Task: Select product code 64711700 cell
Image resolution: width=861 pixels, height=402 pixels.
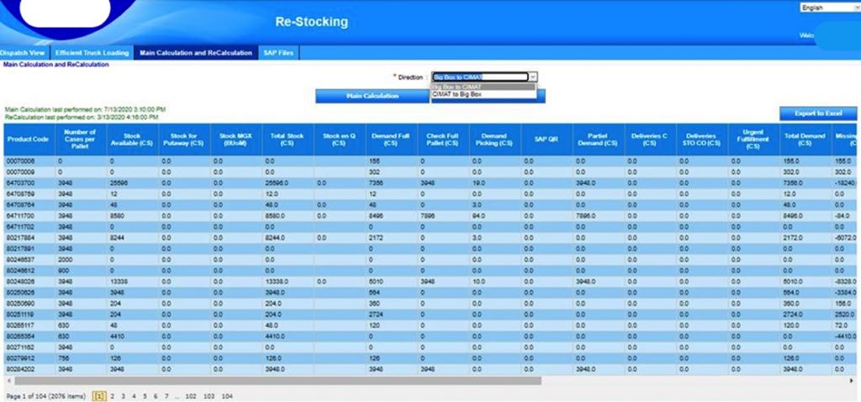Action: point(29,214)
